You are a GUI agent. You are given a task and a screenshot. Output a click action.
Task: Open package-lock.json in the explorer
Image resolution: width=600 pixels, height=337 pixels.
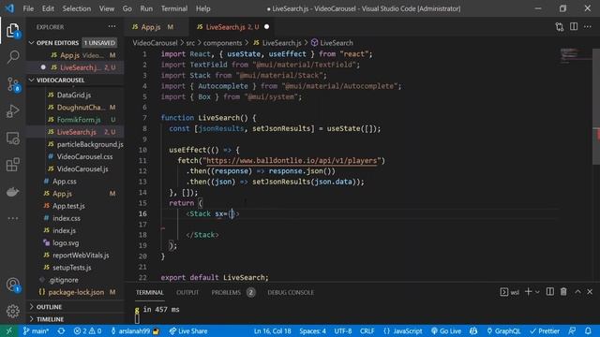point(75,292)
